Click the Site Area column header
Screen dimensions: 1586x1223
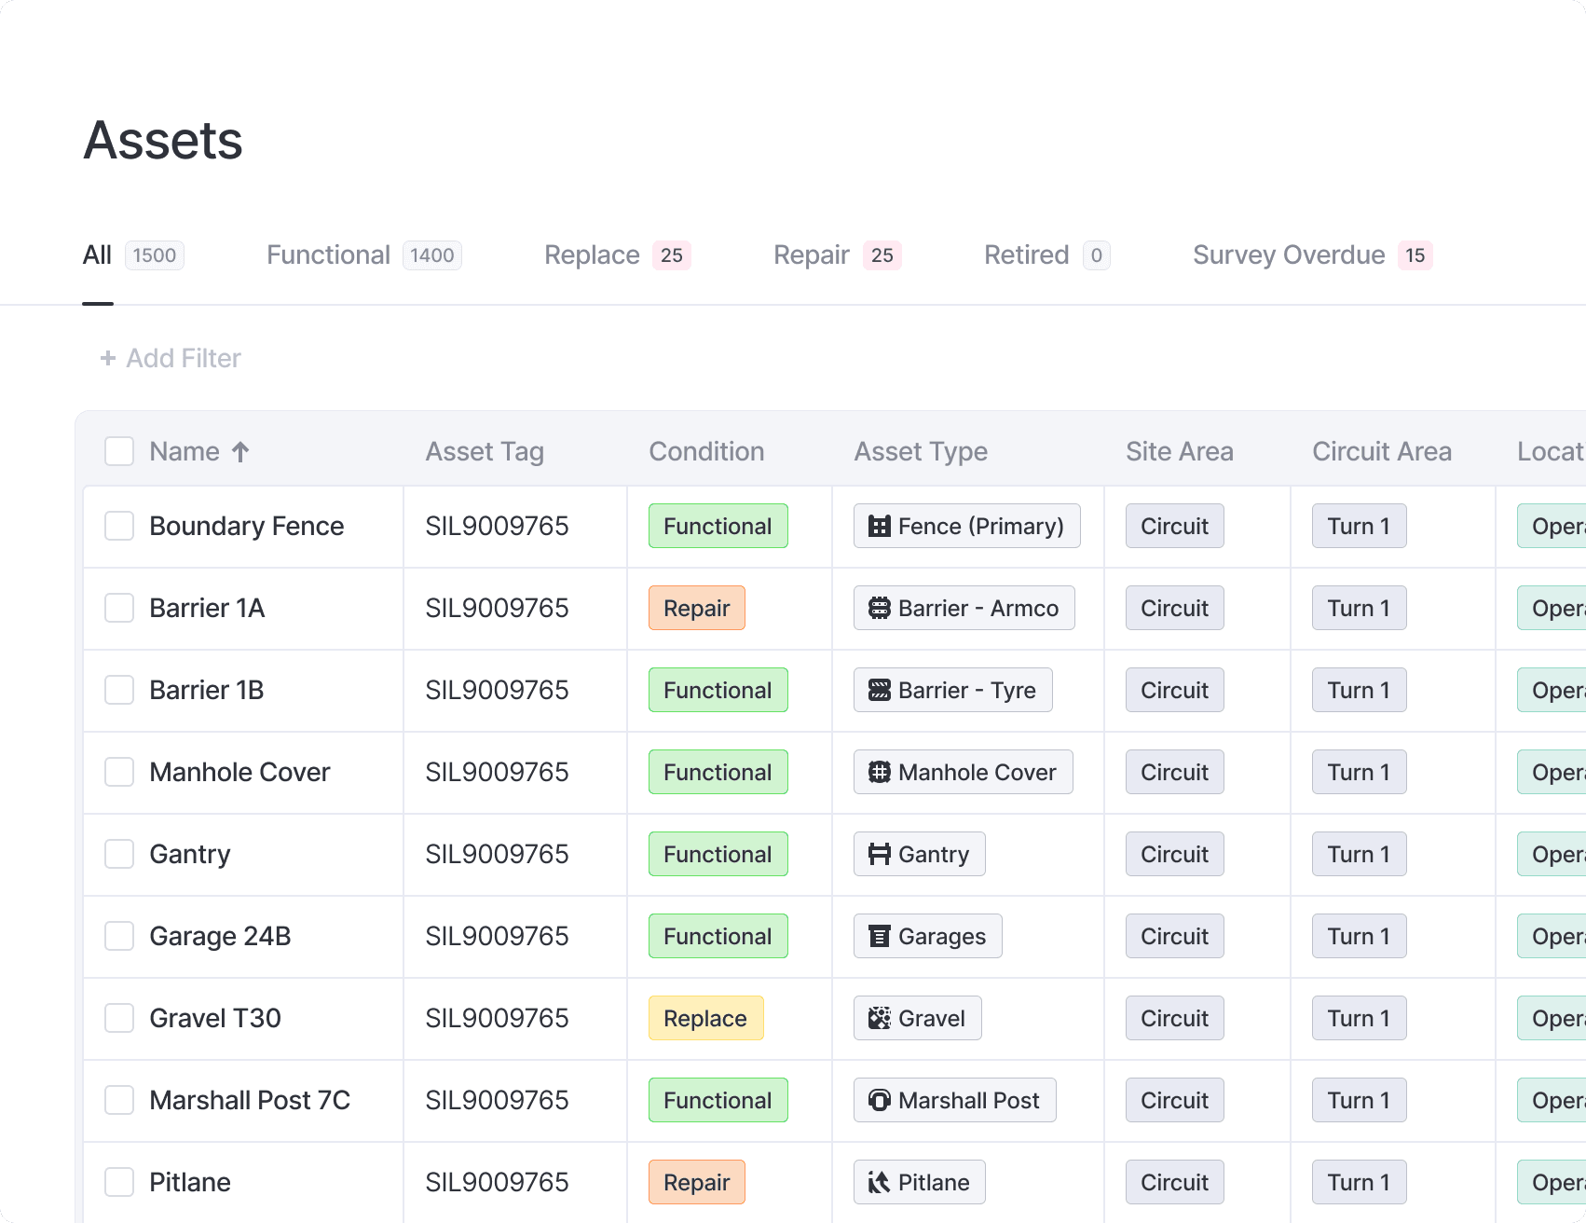coord(1180,452)
